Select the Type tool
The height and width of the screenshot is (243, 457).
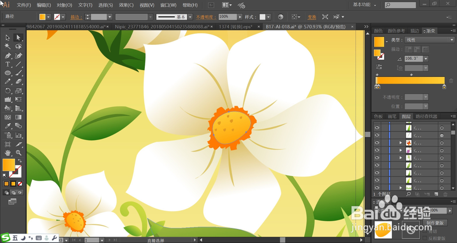coord(8,64)
